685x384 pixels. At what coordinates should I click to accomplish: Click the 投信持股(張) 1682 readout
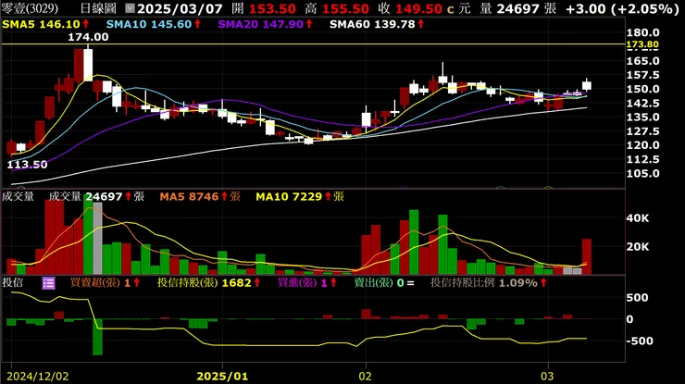[x=209, y=282]
